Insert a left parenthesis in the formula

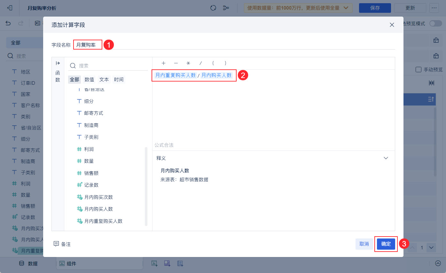tap(213, 63)
